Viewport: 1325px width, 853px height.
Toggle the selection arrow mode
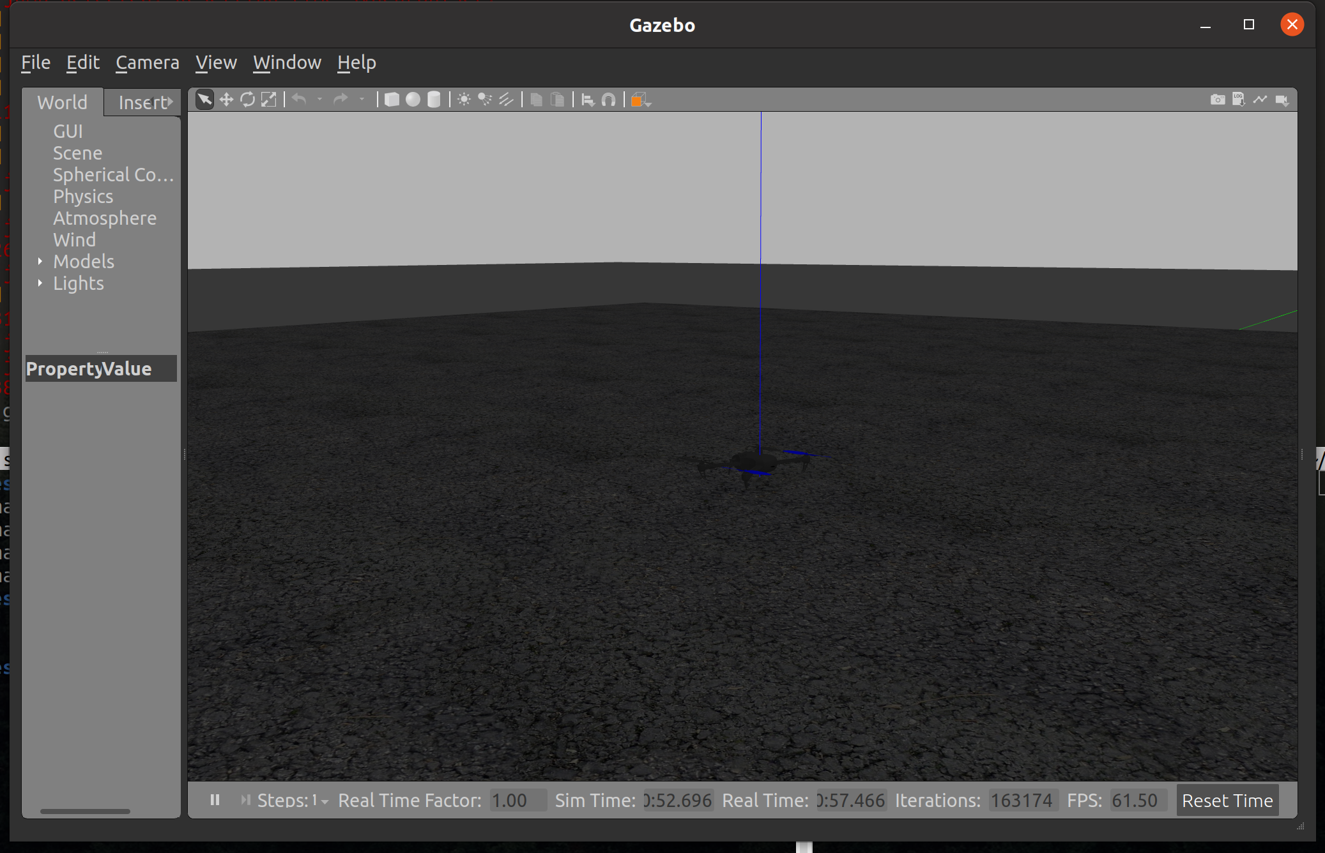(x=204, y=100)
